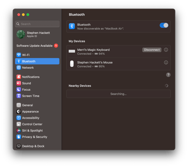This screenshot has height=167, width=188.
Task: Click the Nearby Devices searching spinner
Action: coord(166,86)
